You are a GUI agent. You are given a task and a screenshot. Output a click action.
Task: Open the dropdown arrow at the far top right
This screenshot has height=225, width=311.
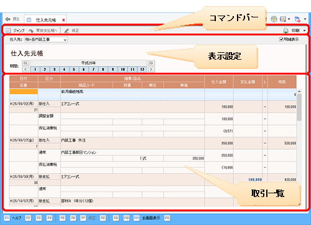pyautogui.click(x=305, y=19)
